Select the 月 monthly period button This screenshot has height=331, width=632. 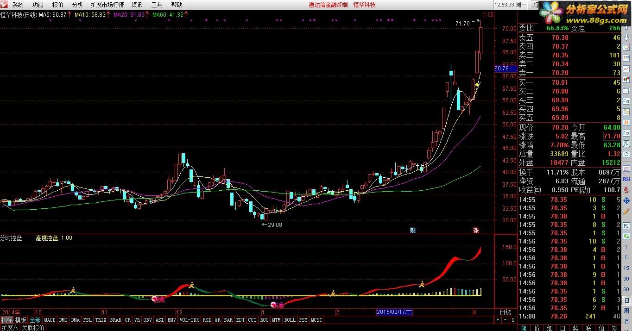pos(626,321)
